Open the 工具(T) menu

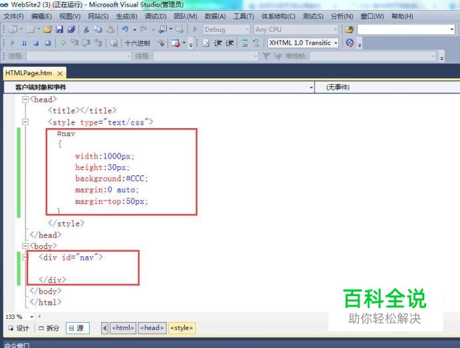tap(243, 17)
